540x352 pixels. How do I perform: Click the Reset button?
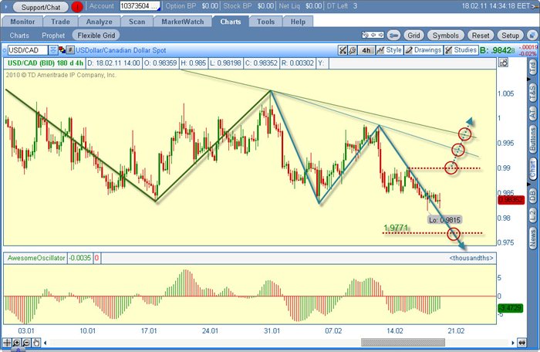[481, 36]
